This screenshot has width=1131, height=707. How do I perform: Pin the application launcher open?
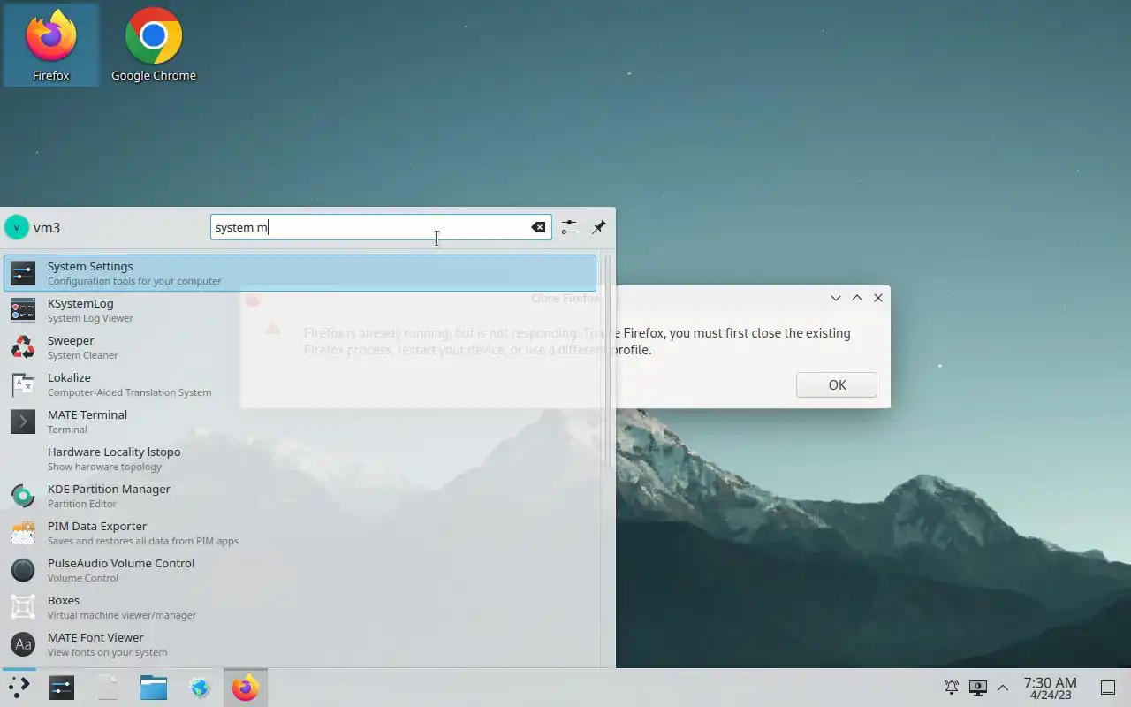(x=599, y=227)
